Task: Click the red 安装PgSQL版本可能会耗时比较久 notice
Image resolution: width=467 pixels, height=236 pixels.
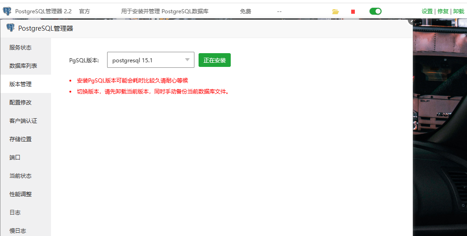Action: [x=132, y=81]
